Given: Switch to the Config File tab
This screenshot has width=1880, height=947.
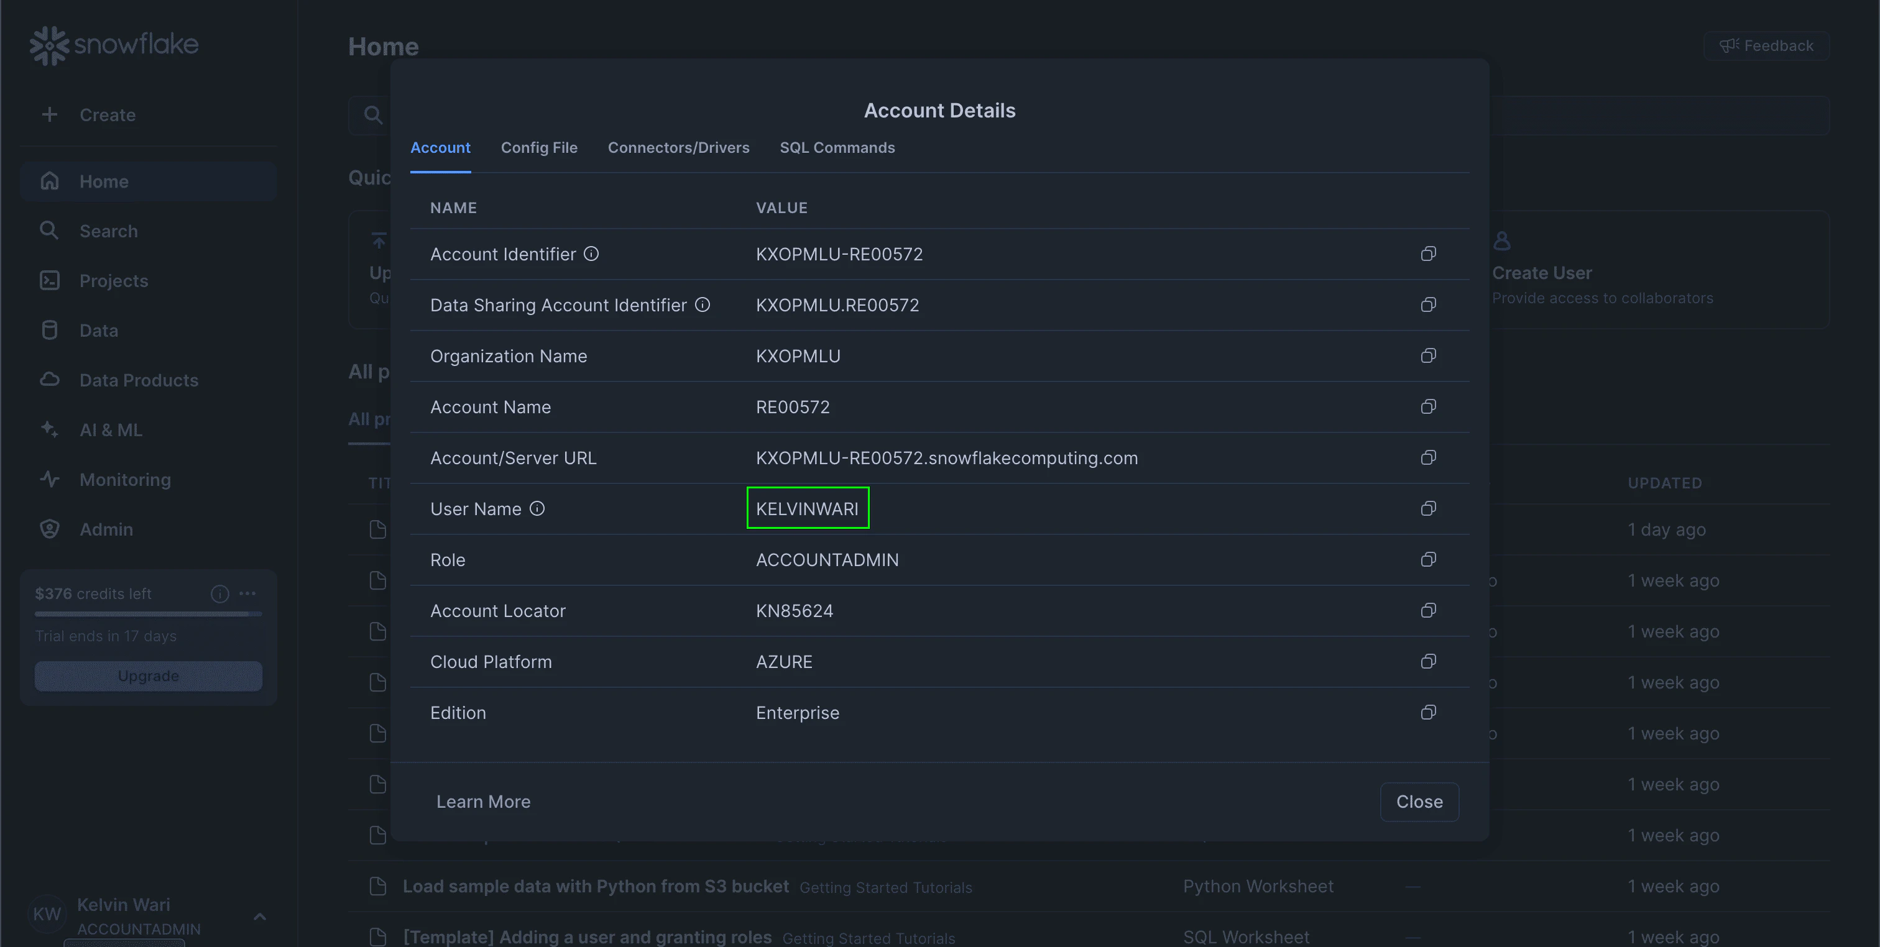Looking at the screenshot, I should pyautogui.click(x=538, y=148).
